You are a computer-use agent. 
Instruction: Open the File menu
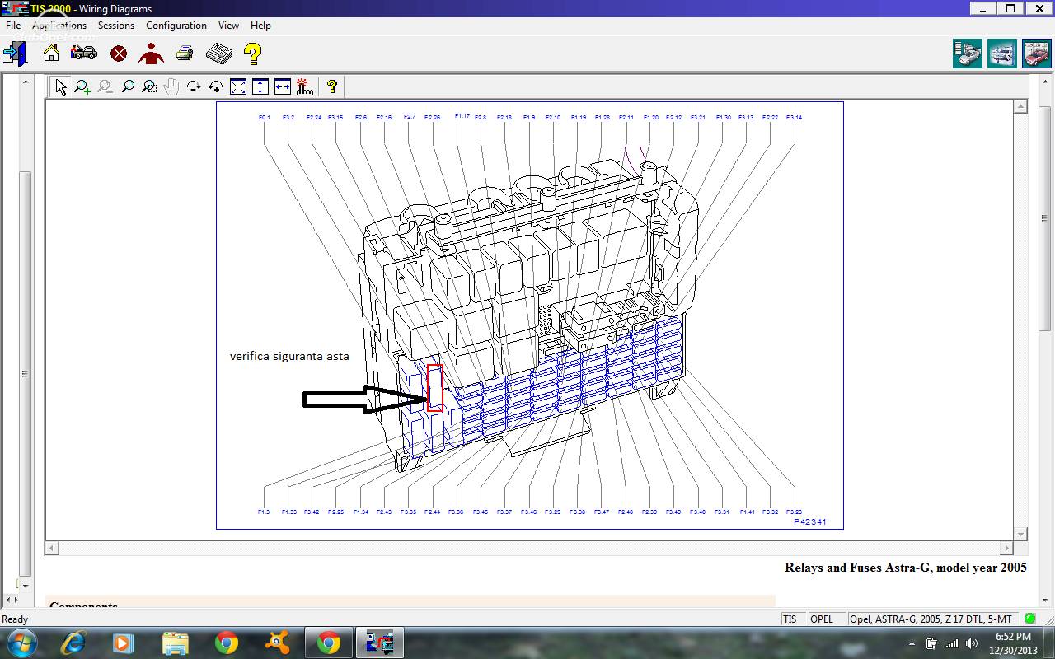(13, 26)
